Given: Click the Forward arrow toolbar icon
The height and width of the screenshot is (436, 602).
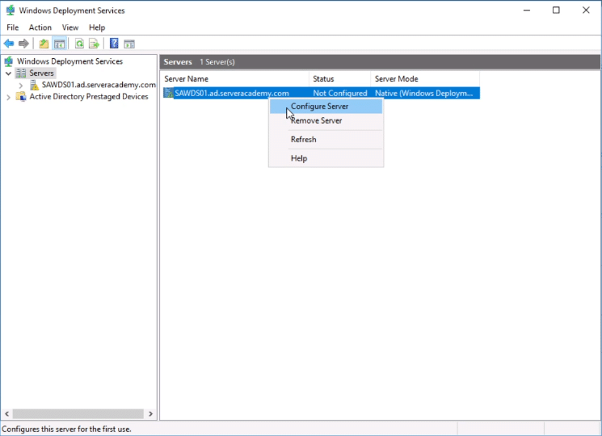Looking at the screenshot, I should click(23, 44).
